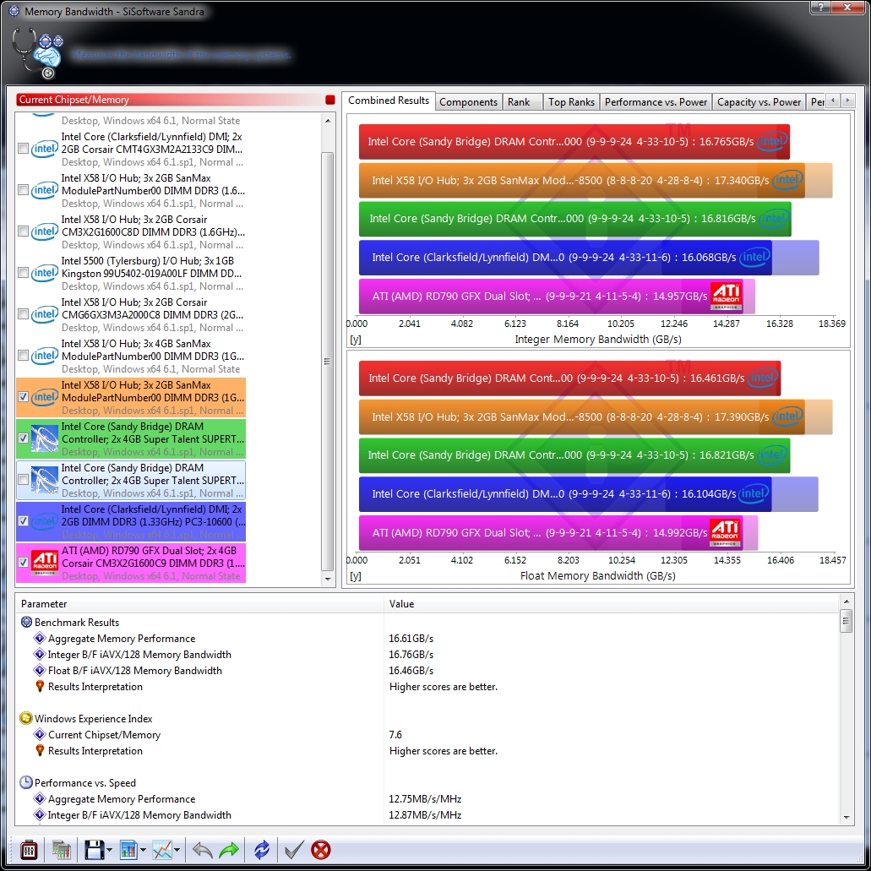Open the line graph dropdown arrow
This screenshot has height=871, width=871.
[x=177, y=850]
